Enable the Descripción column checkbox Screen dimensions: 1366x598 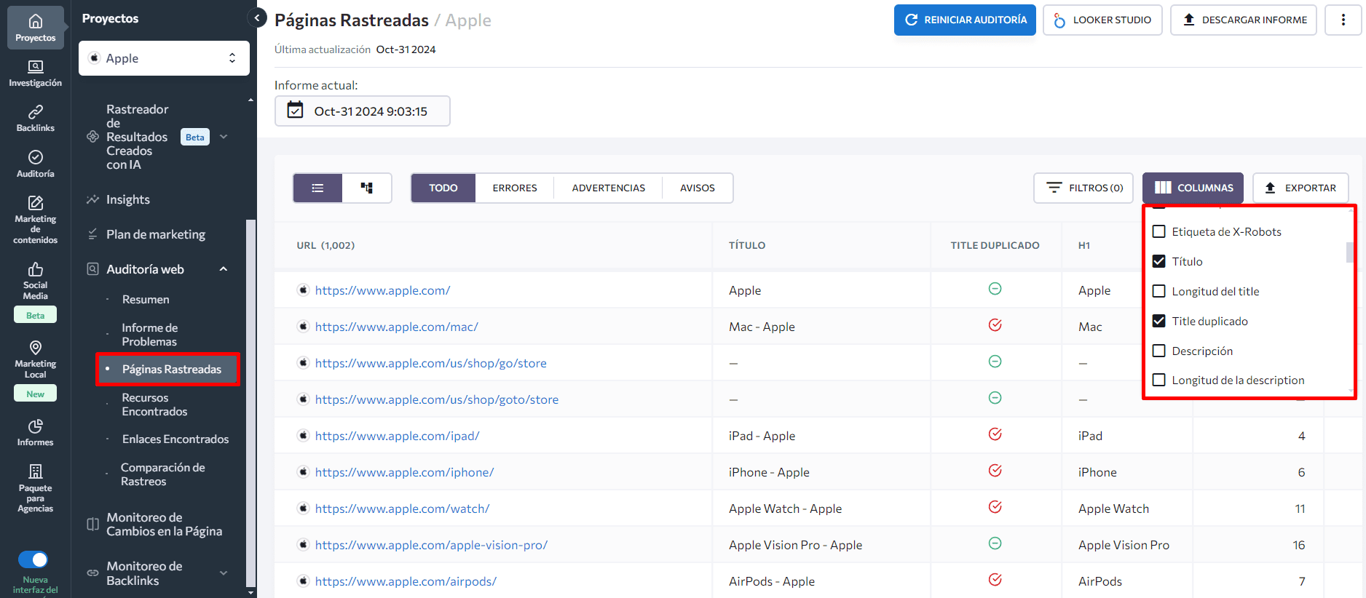(x=1159, y=351)
